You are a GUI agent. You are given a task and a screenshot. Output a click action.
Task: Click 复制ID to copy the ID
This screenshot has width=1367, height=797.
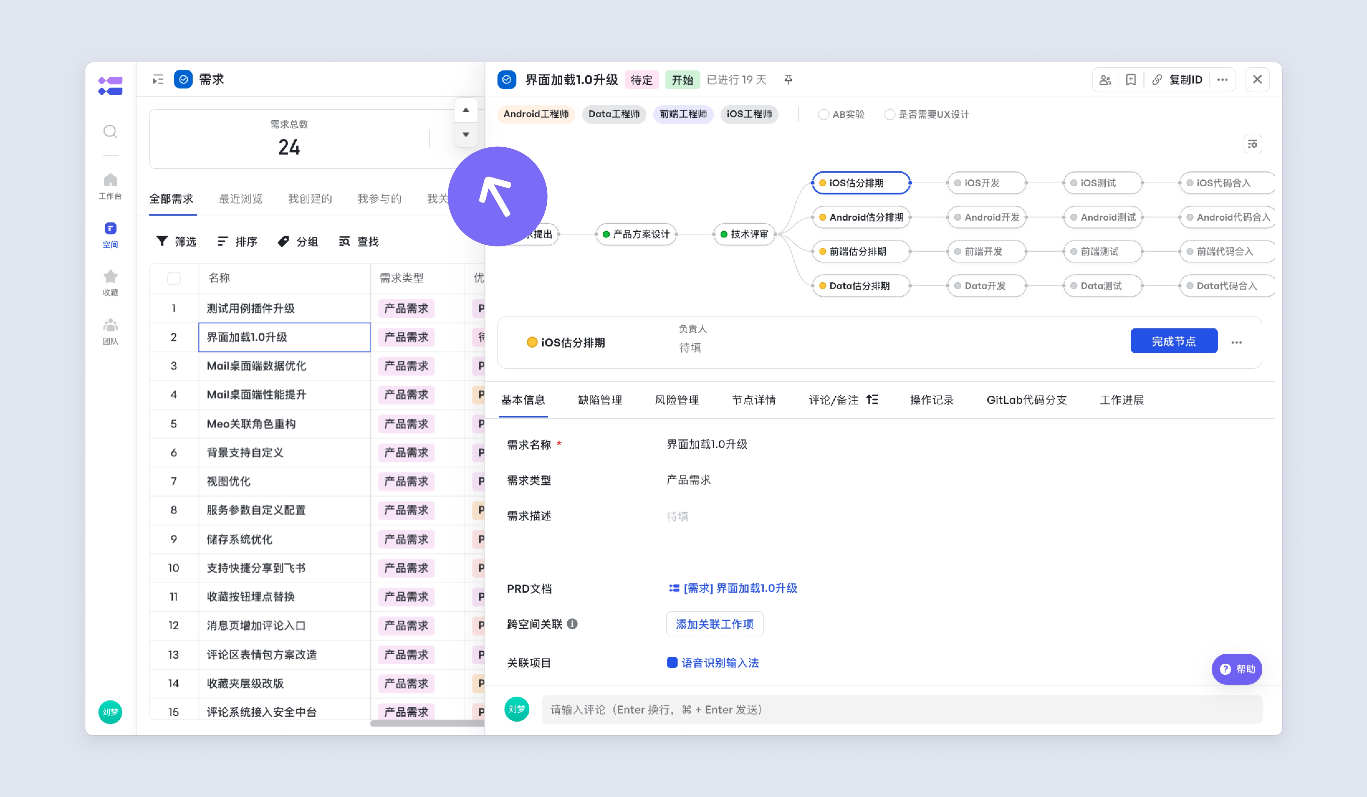pyautogui.click(x=1177, y=80)
